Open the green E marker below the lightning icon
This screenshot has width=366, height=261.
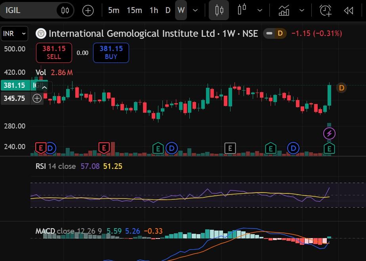329,148
